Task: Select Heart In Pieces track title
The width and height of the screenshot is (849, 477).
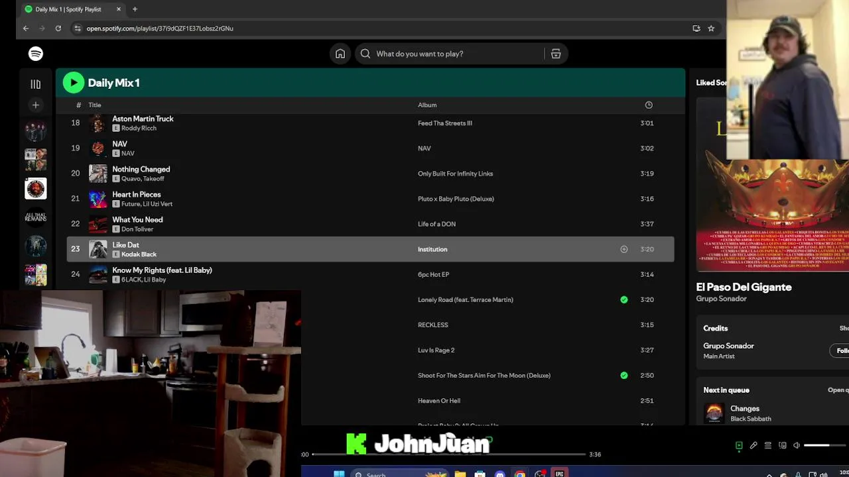Action: pyautogui.click(x=137, y=194)
